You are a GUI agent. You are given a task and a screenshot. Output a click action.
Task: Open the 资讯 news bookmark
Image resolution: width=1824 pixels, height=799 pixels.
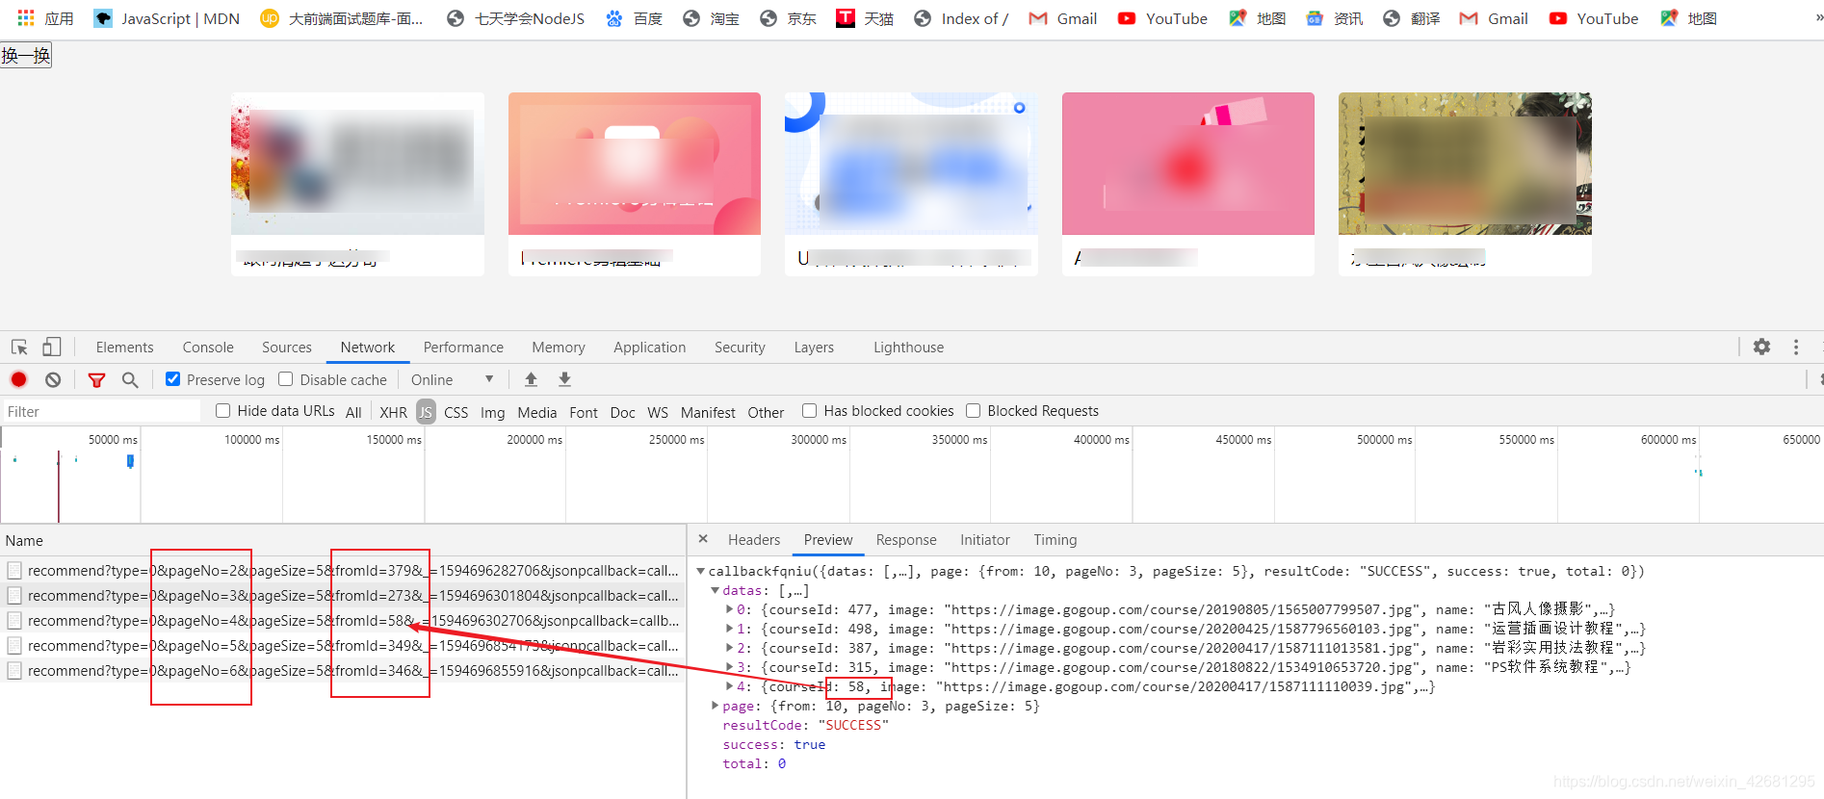coord(1334,18)
